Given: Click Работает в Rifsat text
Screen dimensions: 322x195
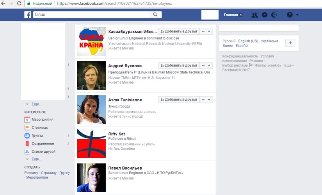Looking at the screenshot, I should tap(122, 139).
